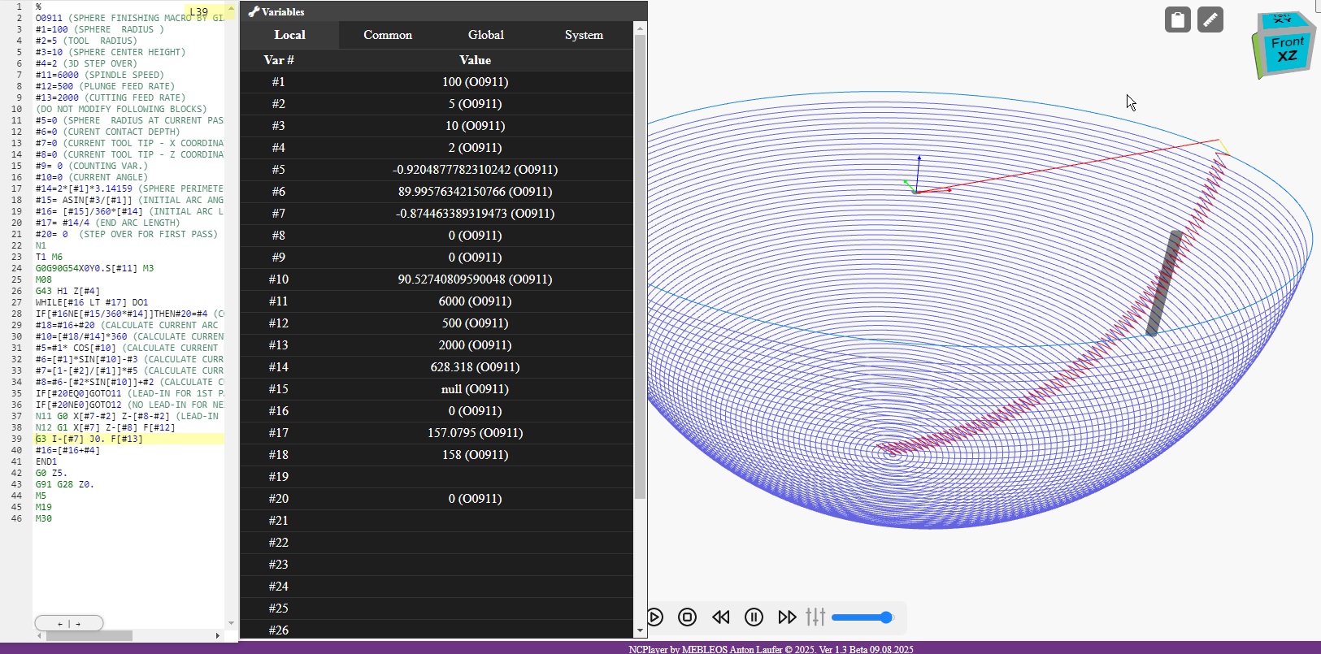Click the #26 variable row label

click(x=279, y=630)
